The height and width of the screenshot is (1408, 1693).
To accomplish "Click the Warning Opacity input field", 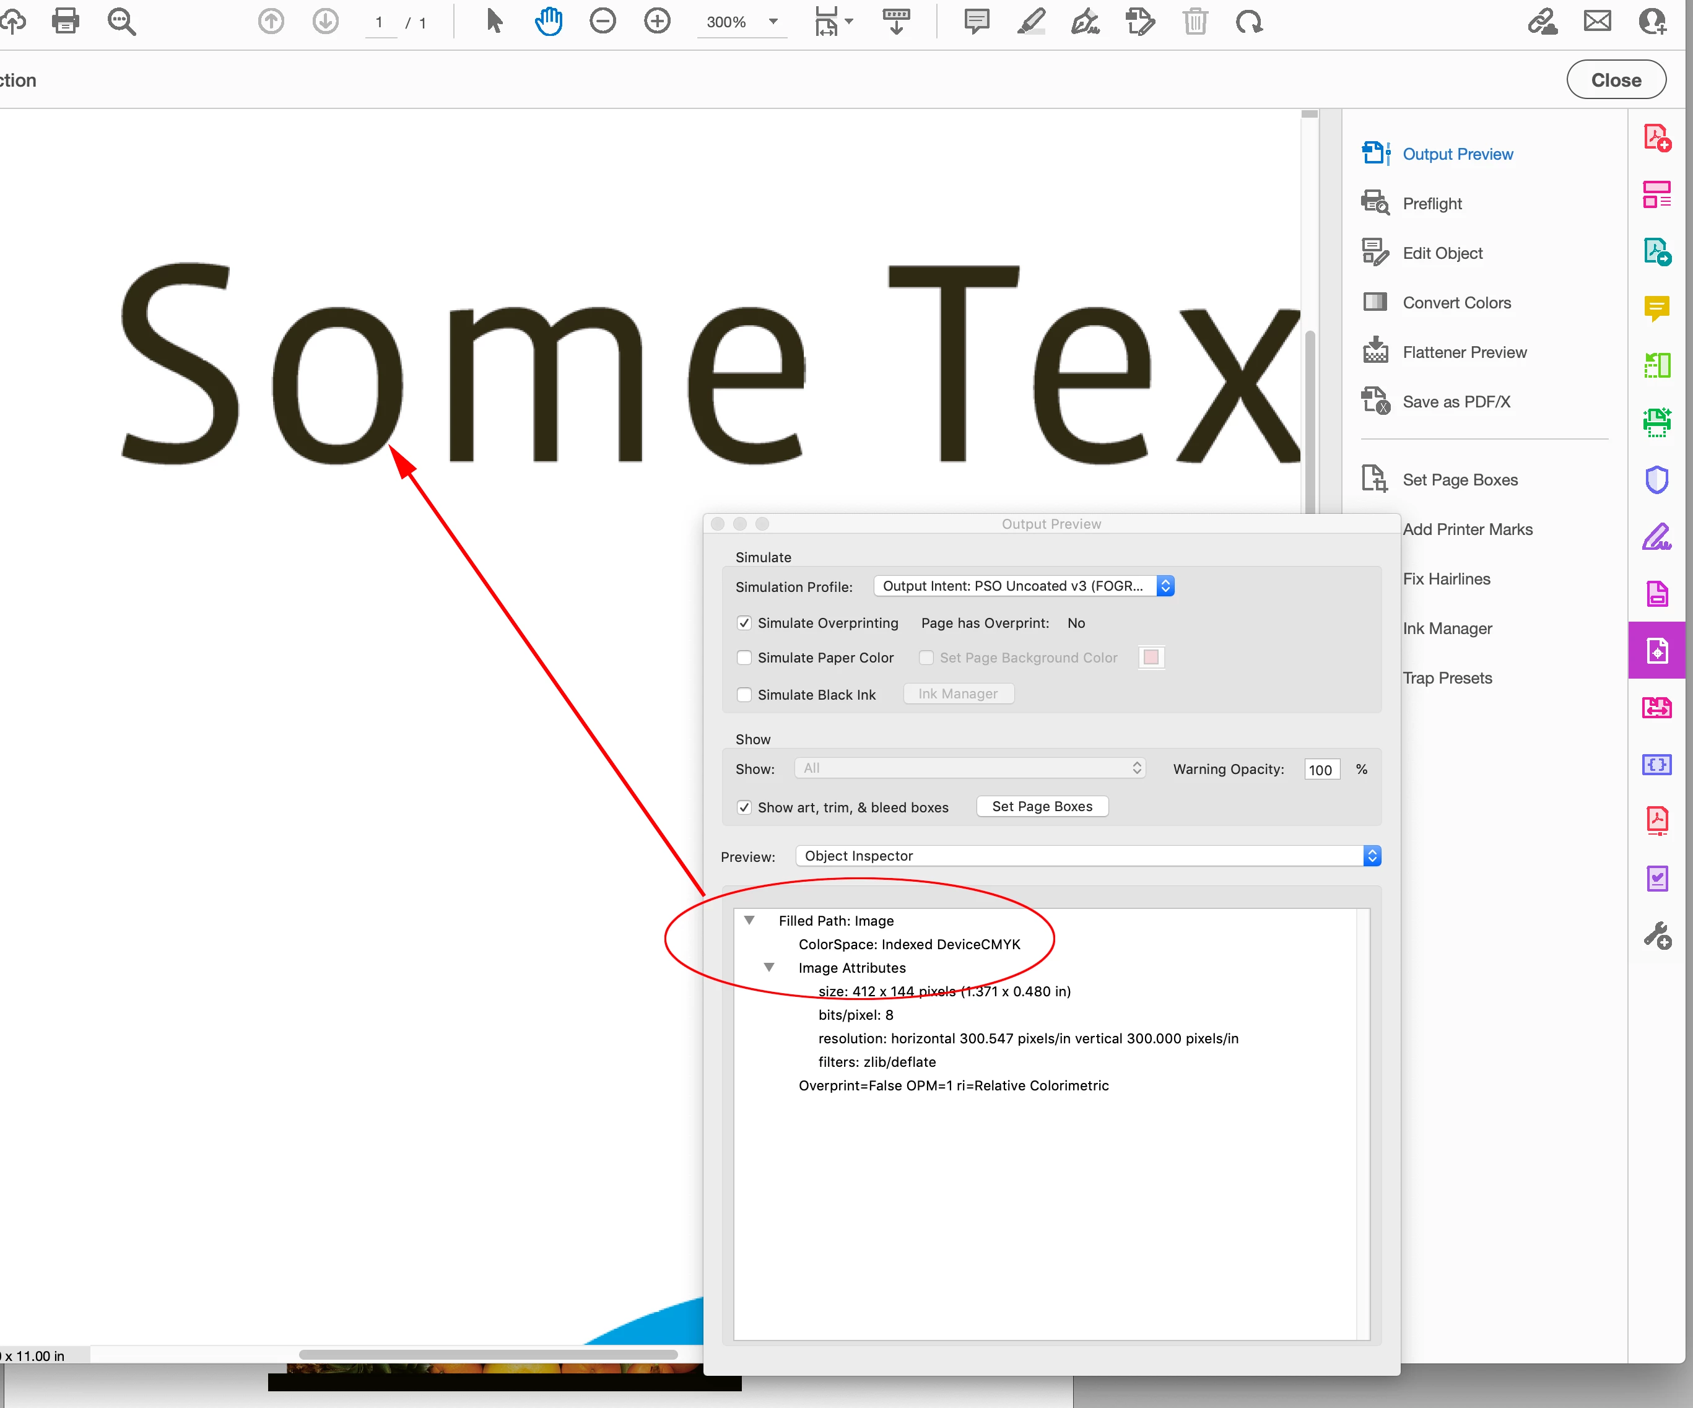I will [1321, 770].
